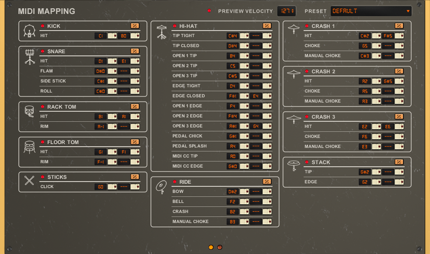Click the Kick drum icon

[29, 31]
